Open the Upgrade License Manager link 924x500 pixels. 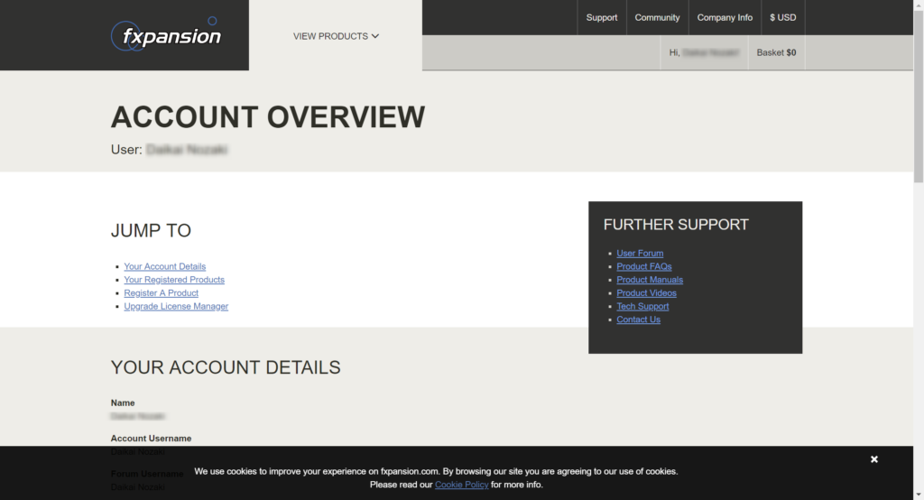pyautogui.click(x=176, y=307)
